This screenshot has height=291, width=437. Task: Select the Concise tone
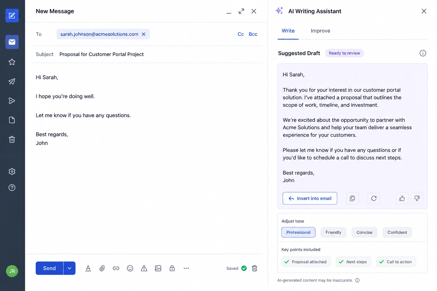[364, 232]
